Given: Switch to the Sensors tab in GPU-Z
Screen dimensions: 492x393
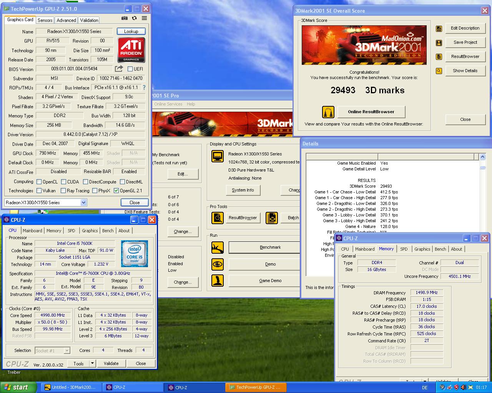Looking at the screenshot, I should tap(45, 20).
